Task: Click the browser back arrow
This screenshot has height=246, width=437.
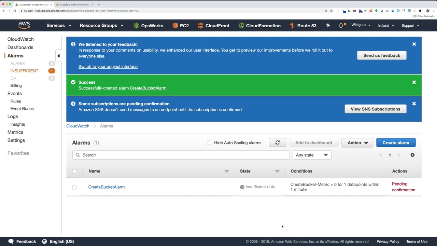Action: tap(4, 11)
